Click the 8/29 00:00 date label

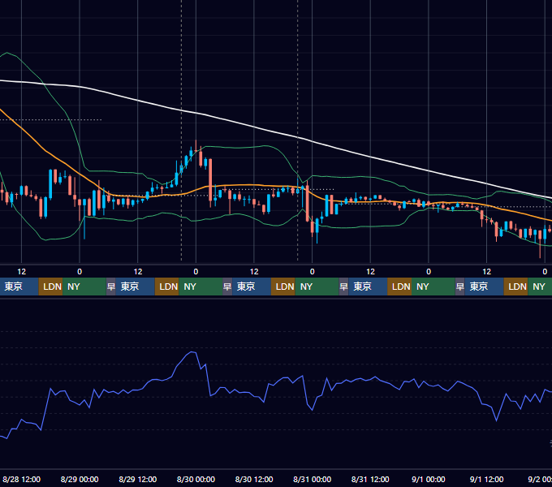pyautogui.click(x=80, y=479)
